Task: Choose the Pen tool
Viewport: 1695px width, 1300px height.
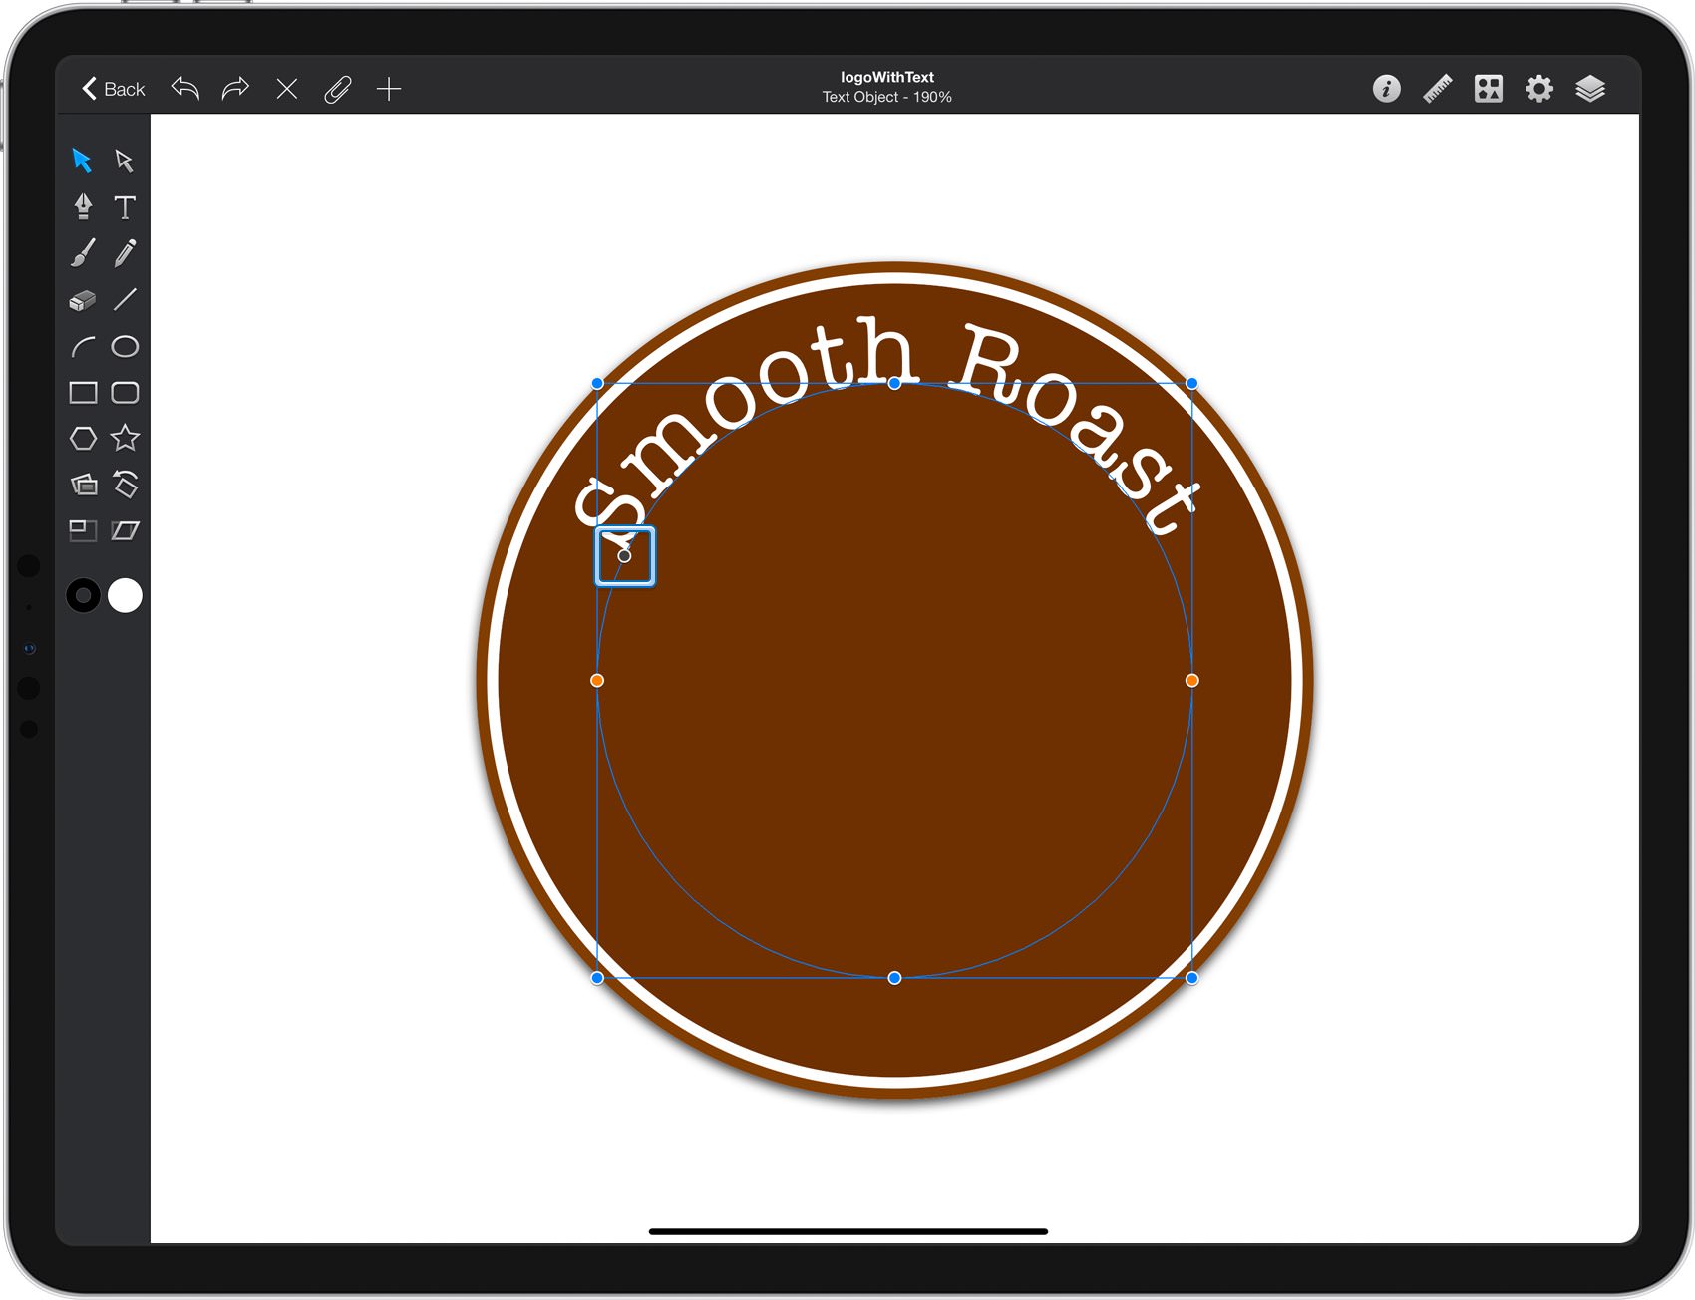Action: (83, 206)
